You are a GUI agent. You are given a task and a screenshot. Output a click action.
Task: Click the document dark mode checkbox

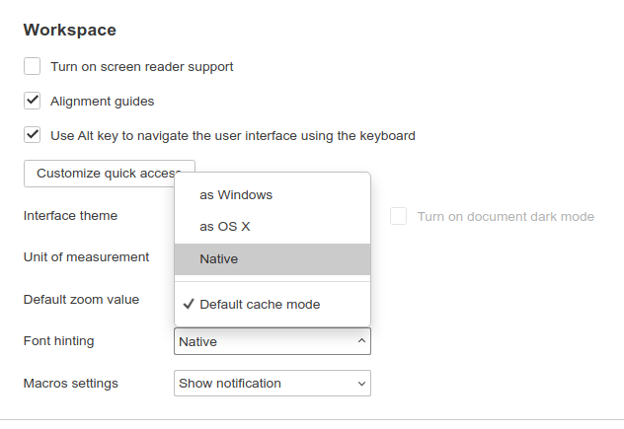tap(399, 216)
